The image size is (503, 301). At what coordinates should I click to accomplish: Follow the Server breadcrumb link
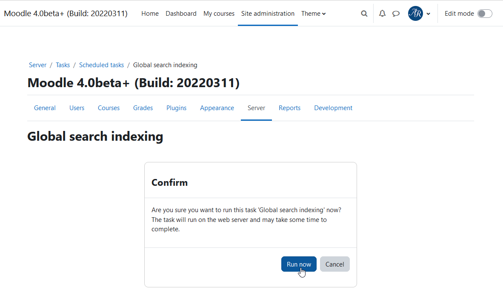(x=37, y=65)
